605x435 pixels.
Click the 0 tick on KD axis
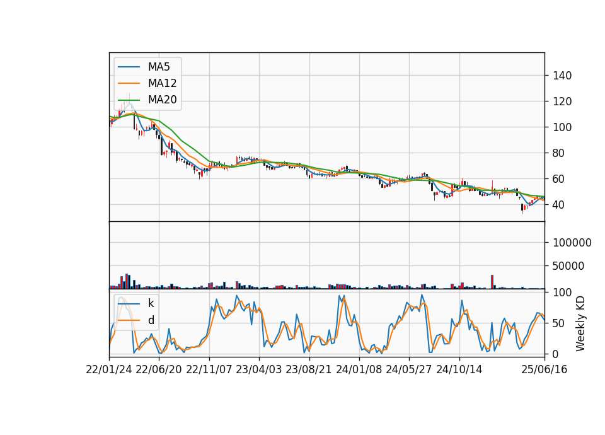pyautogui.click(x=556, y=354)
